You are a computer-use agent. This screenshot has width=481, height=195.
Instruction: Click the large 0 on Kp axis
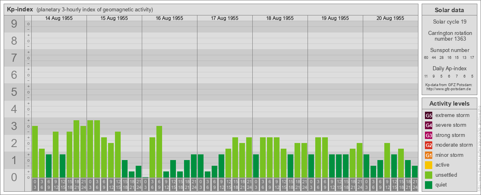[14, 177]
